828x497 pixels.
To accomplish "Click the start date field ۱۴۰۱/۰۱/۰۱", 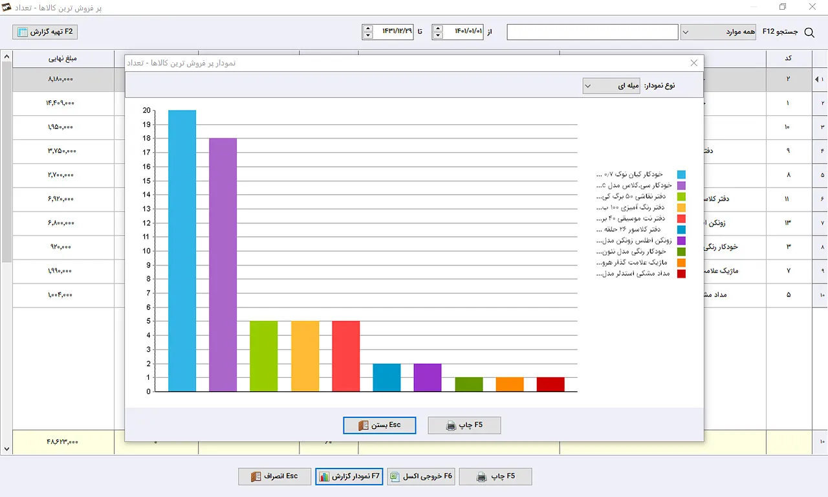I will click(464, 32).
